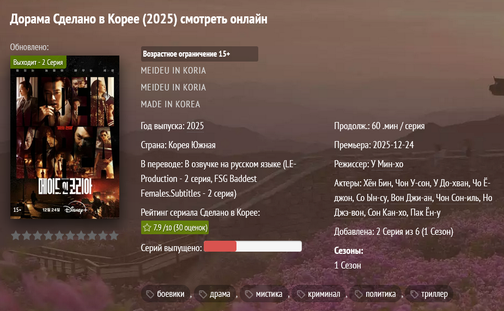This screenshot has height=311, width=504.
Task: Open actor Чон Сон-иль link
Action: click(457, 198)
